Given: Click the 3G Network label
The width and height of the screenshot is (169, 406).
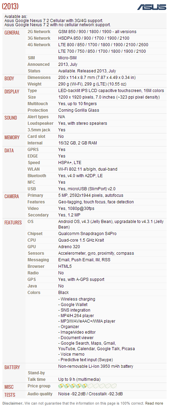Looking at the screenshot, I should [39, 38].
